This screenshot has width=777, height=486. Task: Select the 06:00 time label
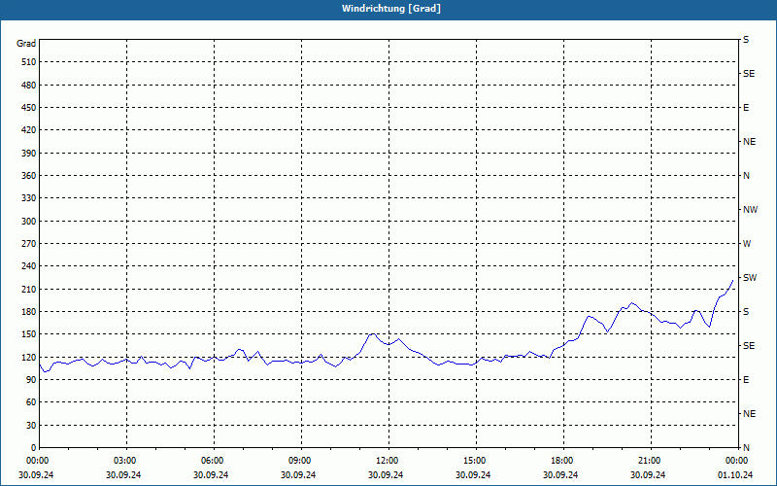pos(214,461)
